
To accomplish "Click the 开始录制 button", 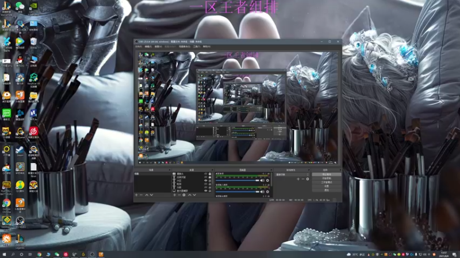I will point(327,178).
